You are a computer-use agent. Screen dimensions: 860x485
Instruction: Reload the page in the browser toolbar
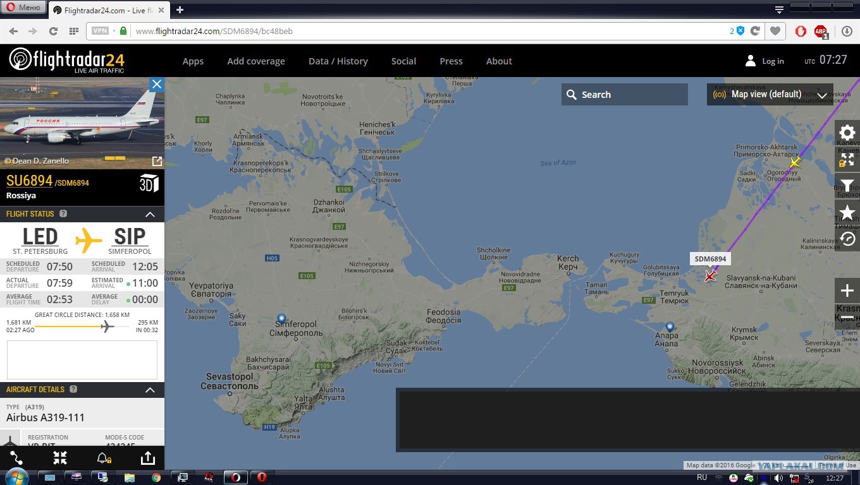pos(53,31)
